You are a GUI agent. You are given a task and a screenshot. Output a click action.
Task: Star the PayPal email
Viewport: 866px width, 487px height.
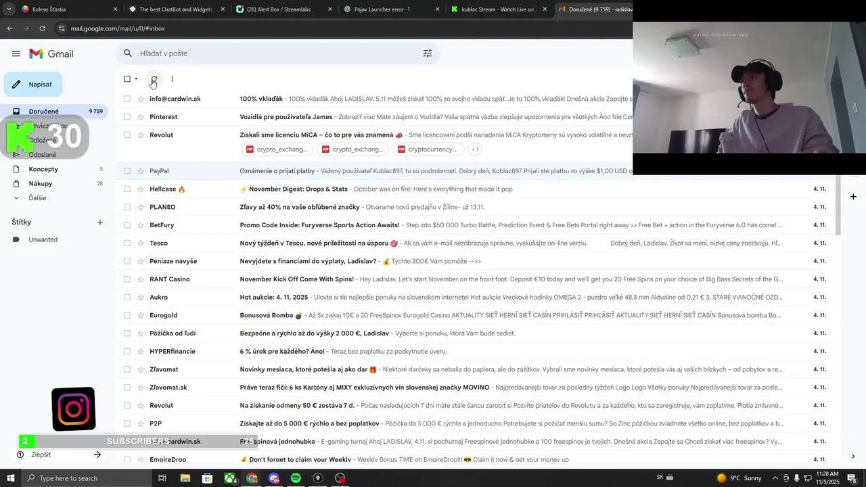click(141, 171)
